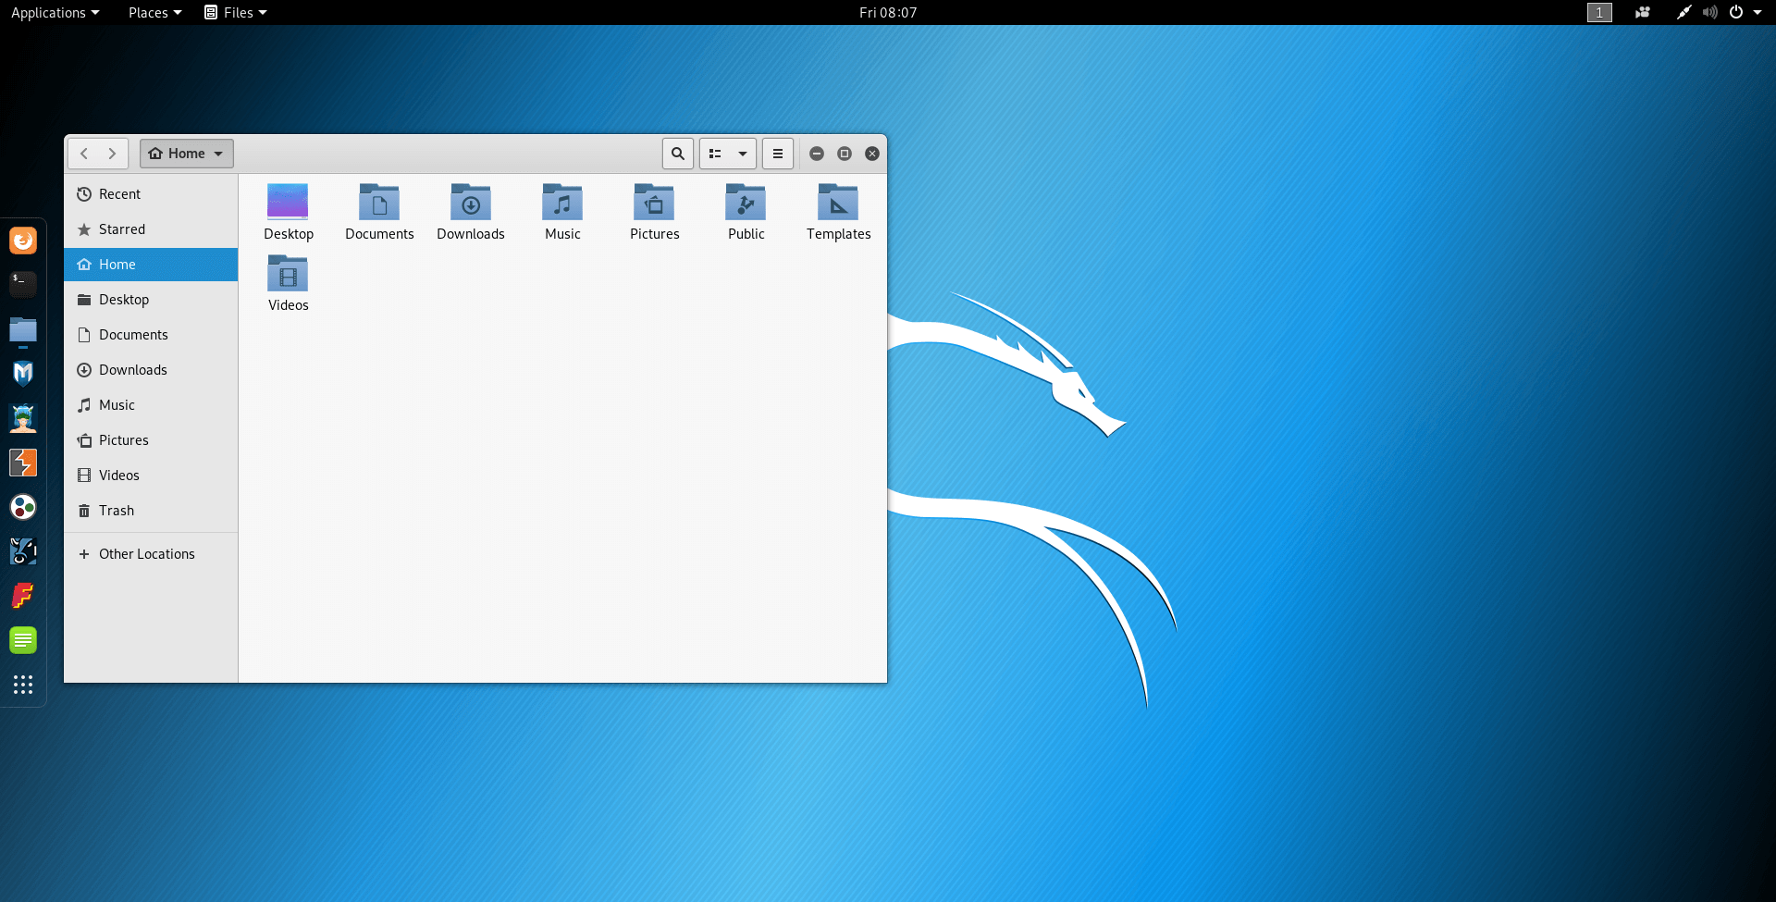This screenshot has width=1776, height=902.
Task: Select Documents in the sidebar
Action: (151, 335)
